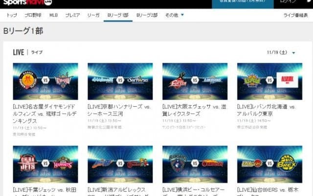Open Sendai 89ERS vs Brex thumbnail

[x=269, y=164]
